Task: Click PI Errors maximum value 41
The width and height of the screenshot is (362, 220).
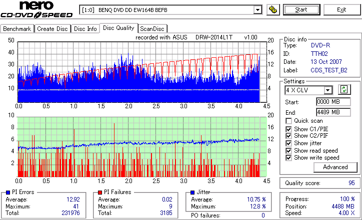Action: [x=76, y=207]
